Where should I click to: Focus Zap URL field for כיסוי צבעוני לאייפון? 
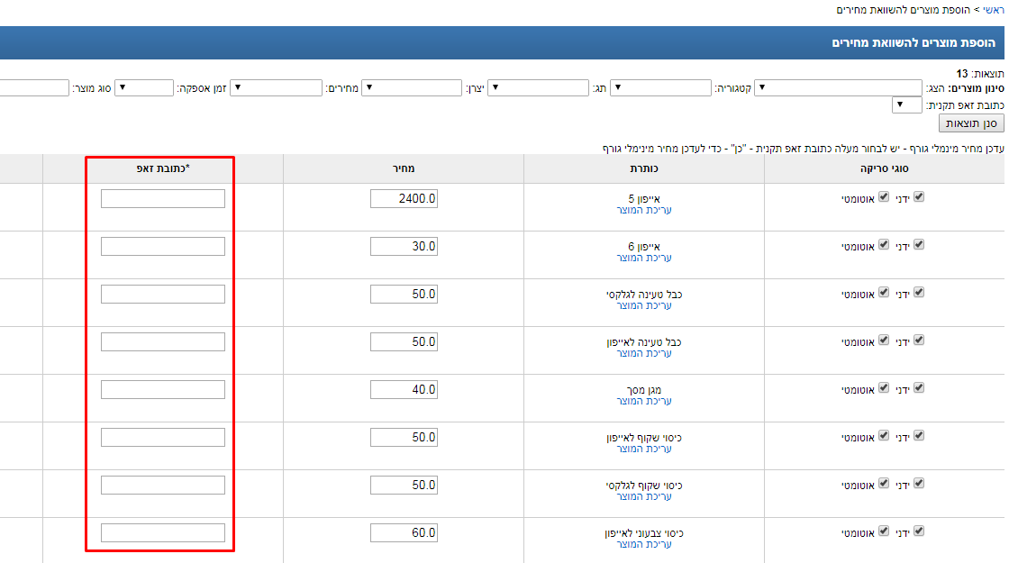click(163, 532)
